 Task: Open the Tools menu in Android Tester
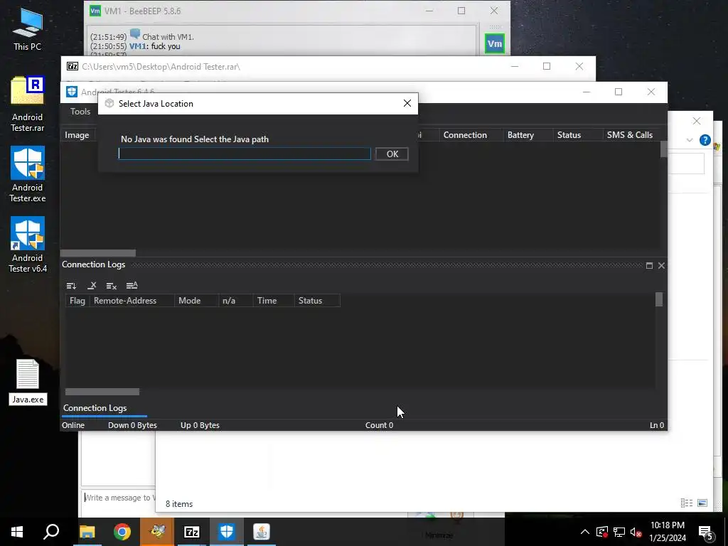pos(80,112)
